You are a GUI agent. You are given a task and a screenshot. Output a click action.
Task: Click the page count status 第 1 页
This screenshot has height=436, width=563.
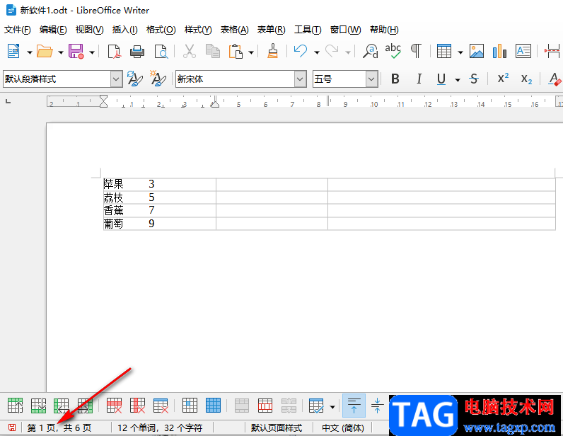tap(59, 428)
